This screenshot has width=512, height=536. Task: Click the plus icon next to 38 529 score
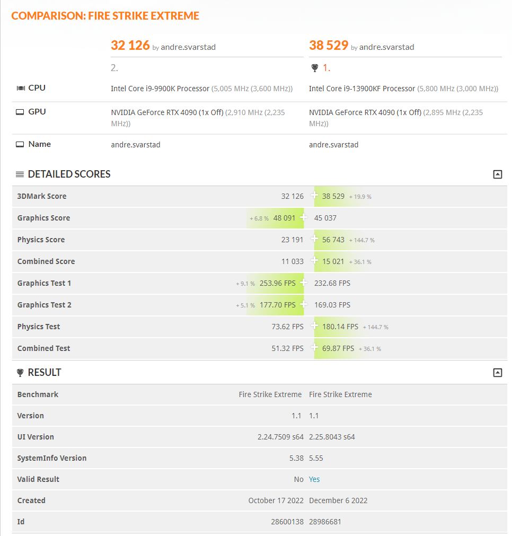pos(315,196)
